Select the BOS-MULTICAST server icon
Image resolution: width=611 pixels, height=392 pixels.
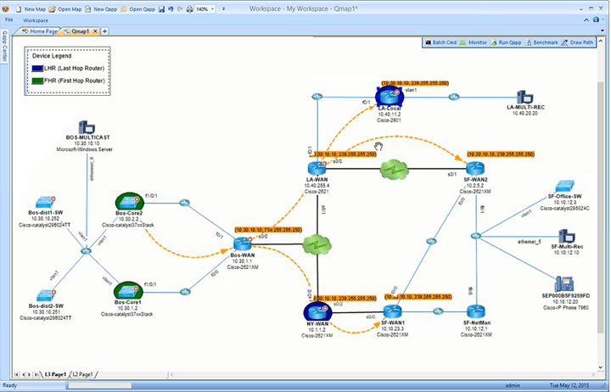pos(87,127)
